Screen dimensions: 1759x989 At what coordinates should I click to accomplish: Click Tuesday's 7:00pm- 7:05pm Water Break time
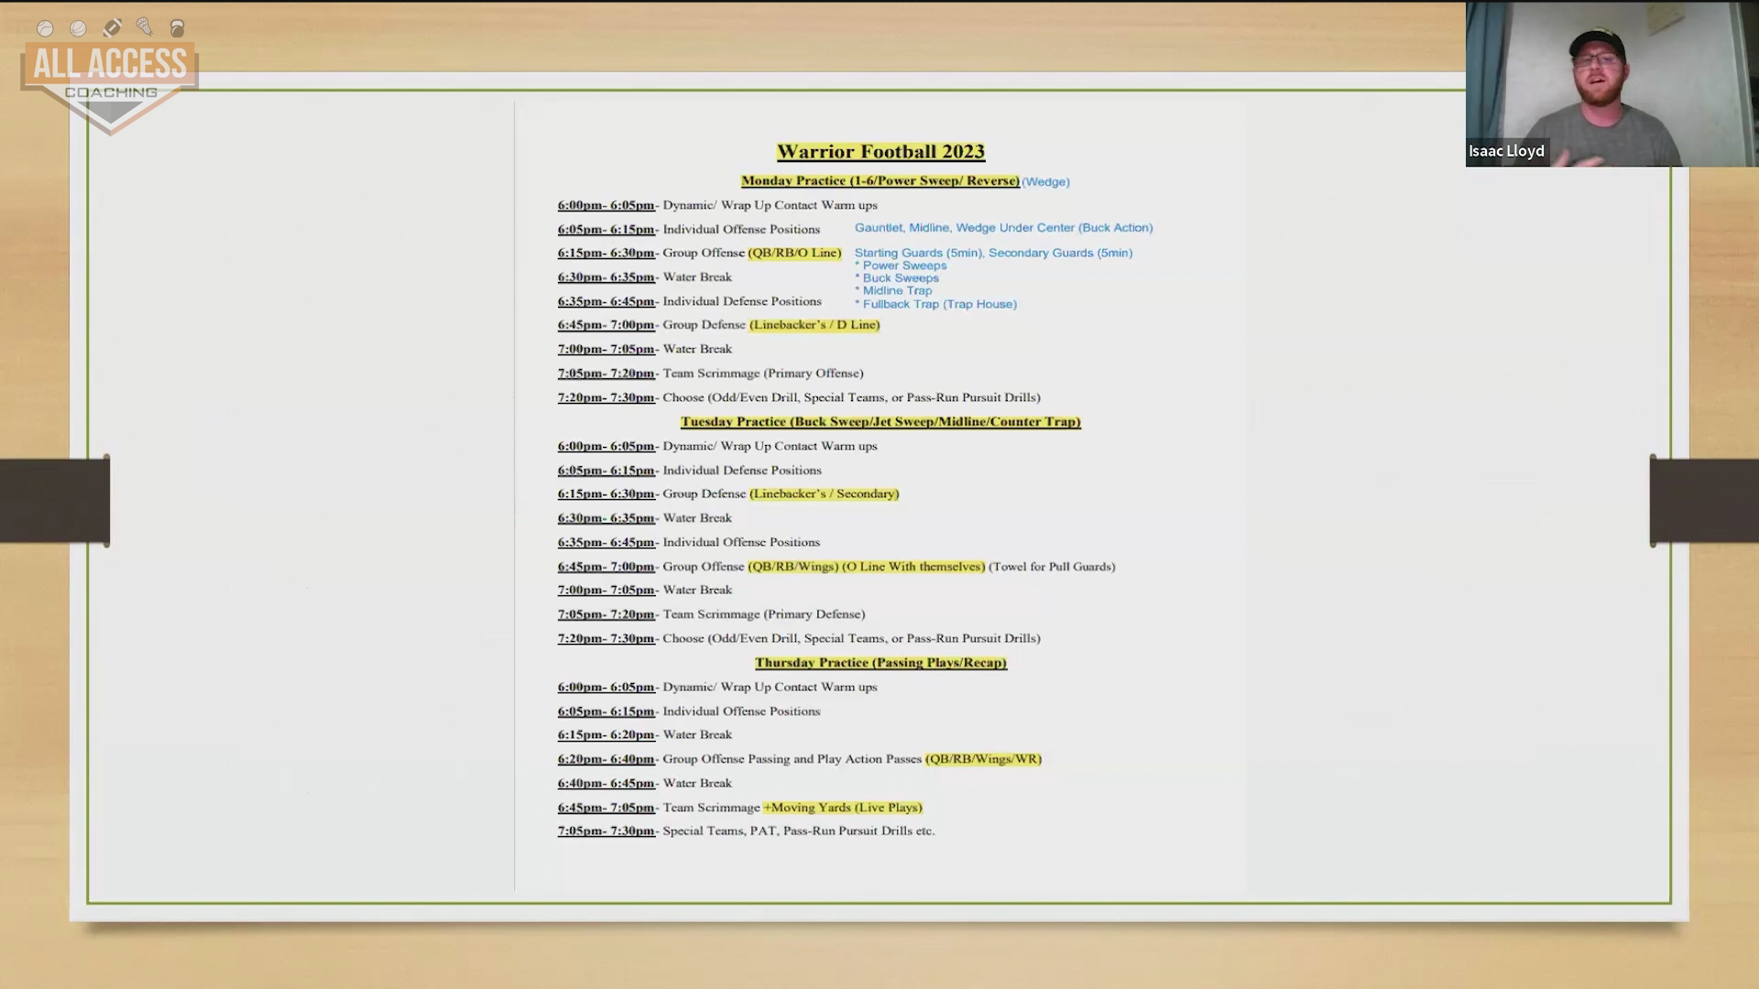pyautogui.click(x=606, y=591)
